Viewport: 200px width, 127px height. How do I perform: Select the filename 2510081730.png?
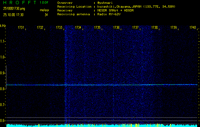pos(14,9)
